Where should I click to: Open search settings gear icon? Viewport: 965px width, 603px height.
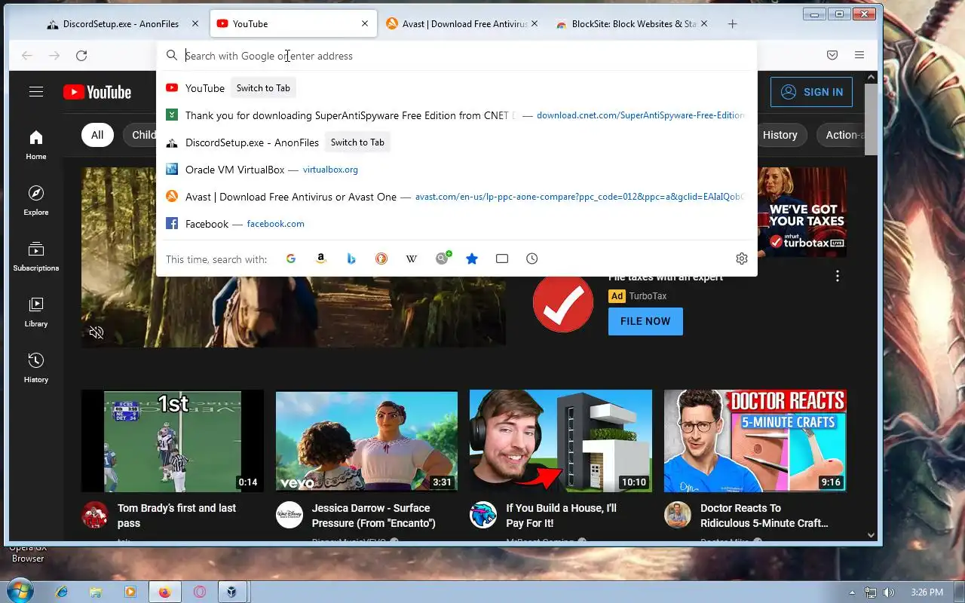click(x=742, y=259)
